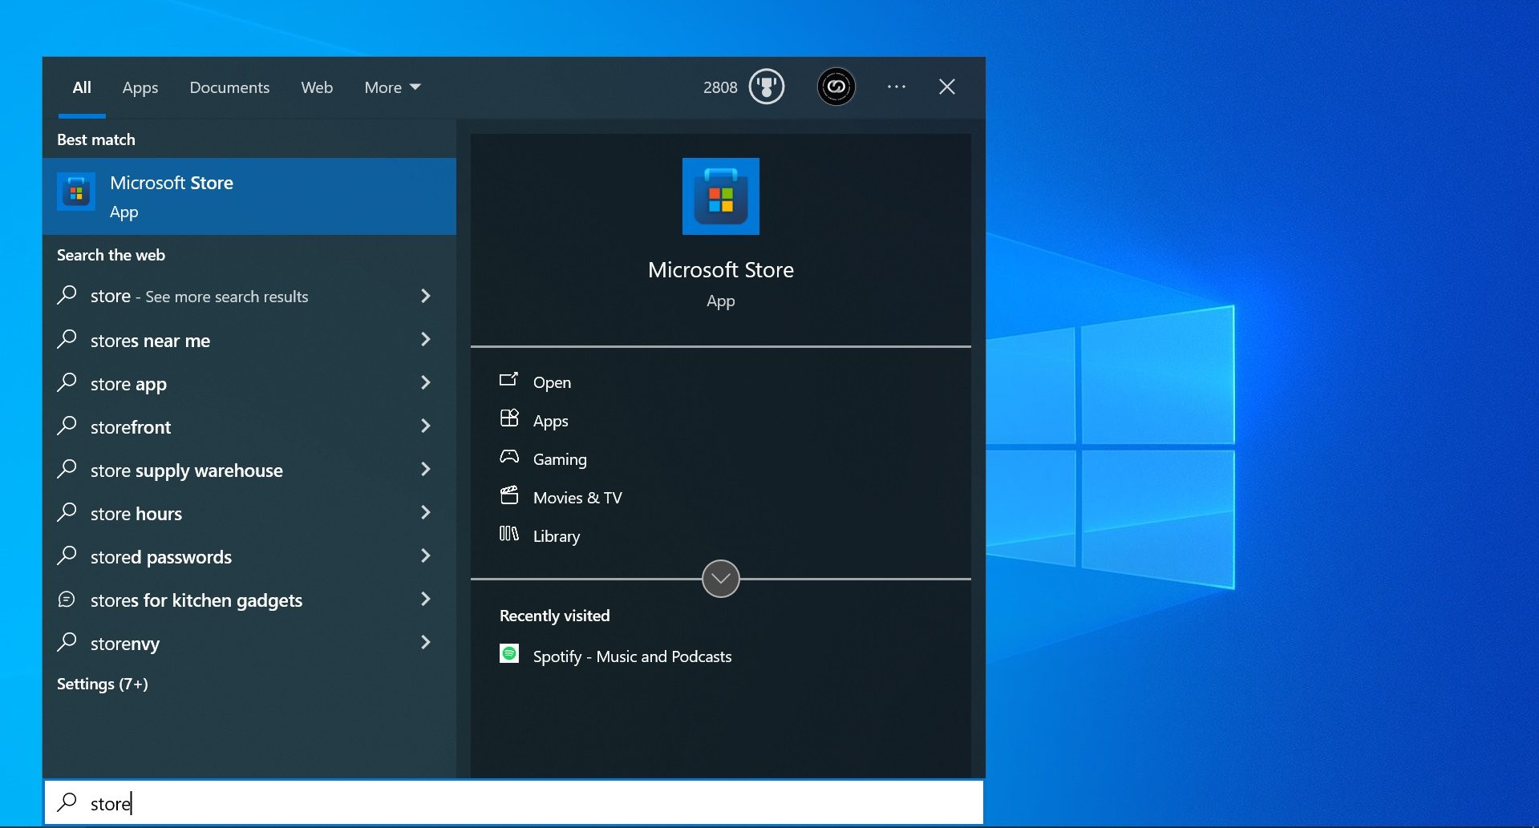Expand arrow next to 'store supply warehouse'

[x=426, y=469]
